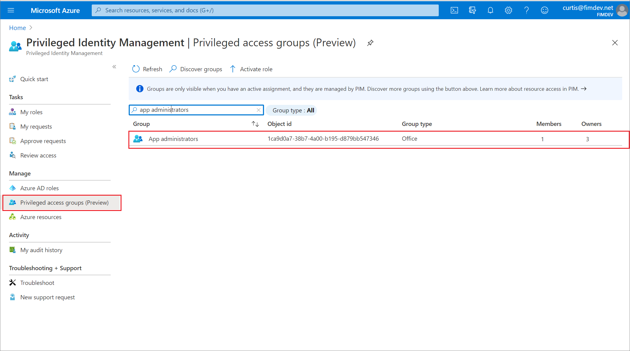Click the Privileged access groups menu icon

coord(12,202)
